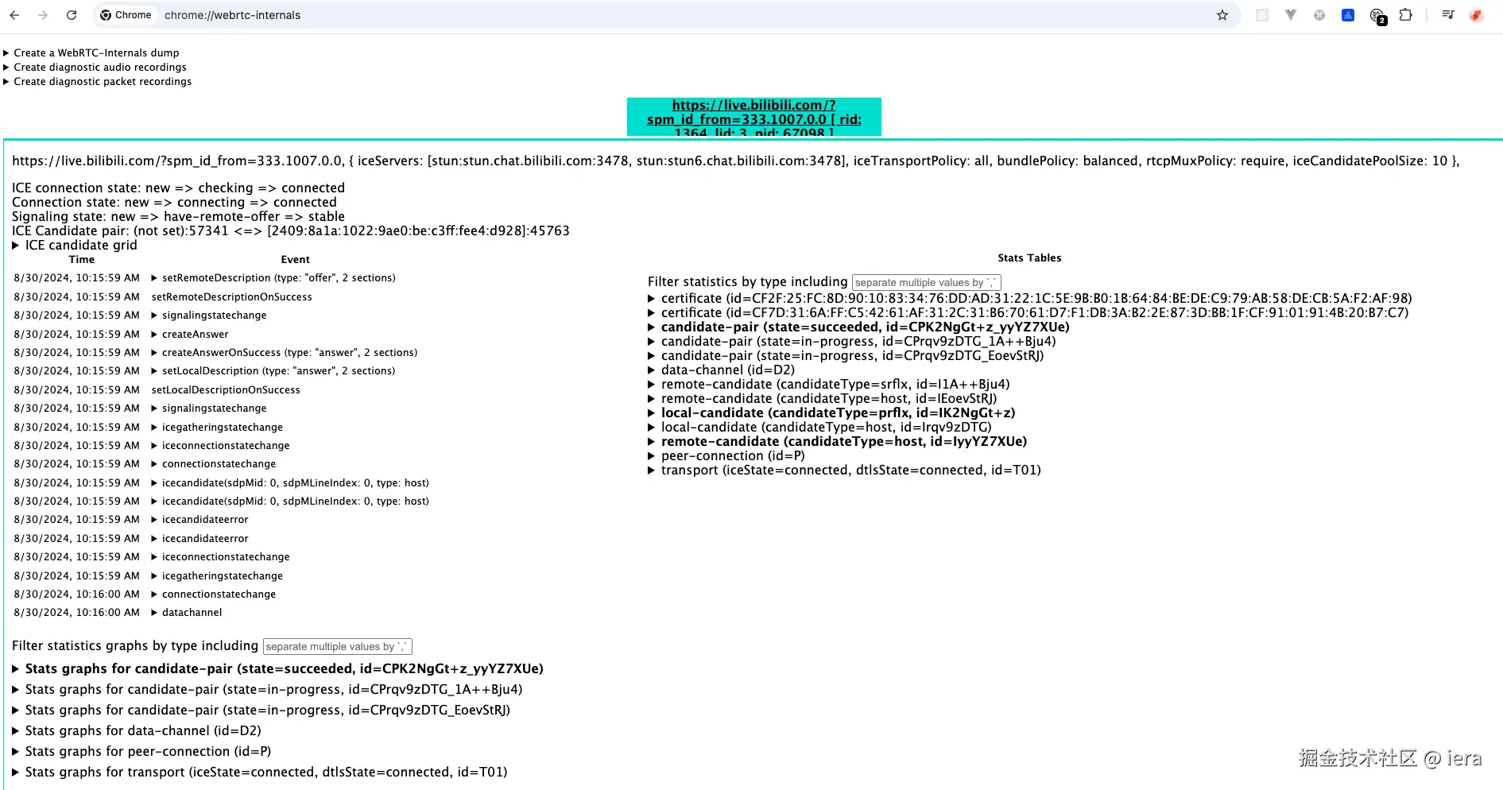This screenshot has height=790, width=1503.
Task: Expand transport id=T01 stats table
Action: (844, 471)
